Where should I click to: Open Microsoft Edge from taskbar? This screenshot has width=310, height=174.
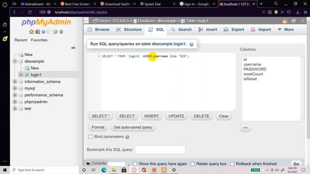pyautogui.click(x=104, y=170)
